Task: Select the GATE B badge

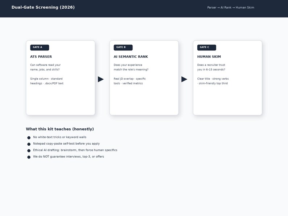Action: (123, 47)
